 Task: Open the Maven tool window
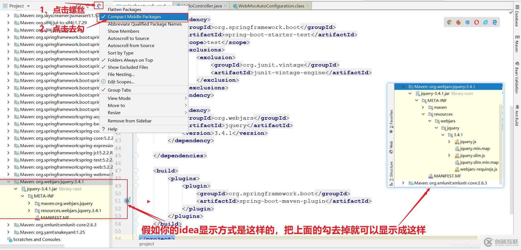[x=517, y=43]
